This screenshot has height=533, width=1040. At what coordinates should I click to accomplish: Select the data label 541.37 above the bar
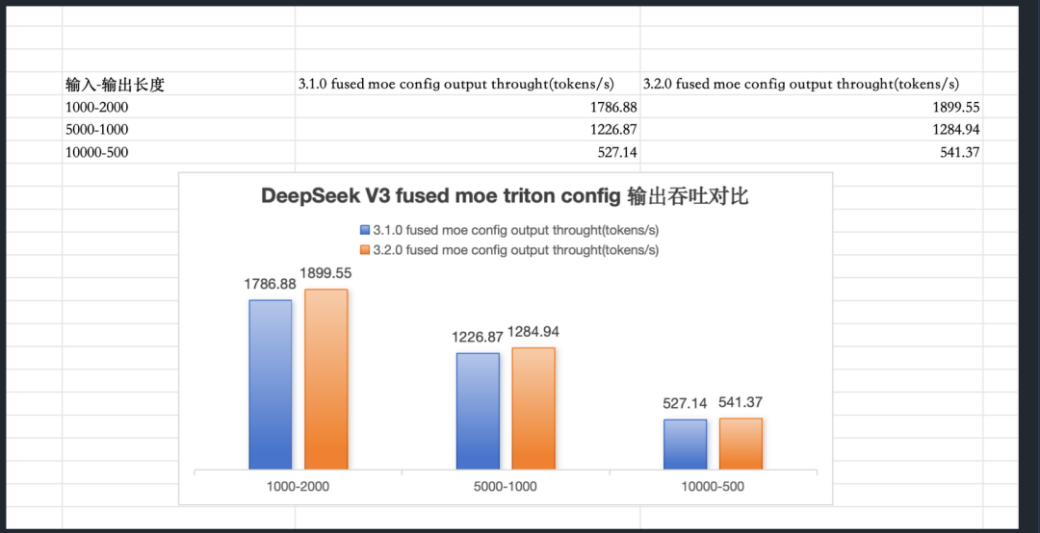(741, 402)
